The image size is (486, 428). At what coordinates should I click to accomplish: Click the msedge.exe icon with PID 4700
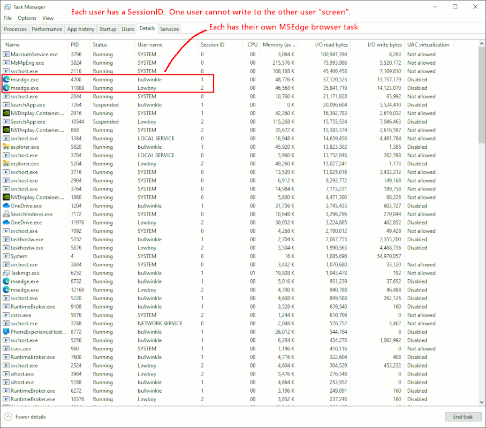coord(6,80)
